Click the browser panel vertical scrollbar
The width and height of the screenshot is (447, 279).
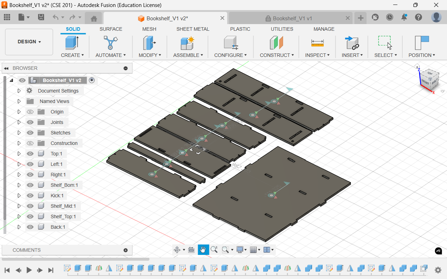tap(5, 148)
